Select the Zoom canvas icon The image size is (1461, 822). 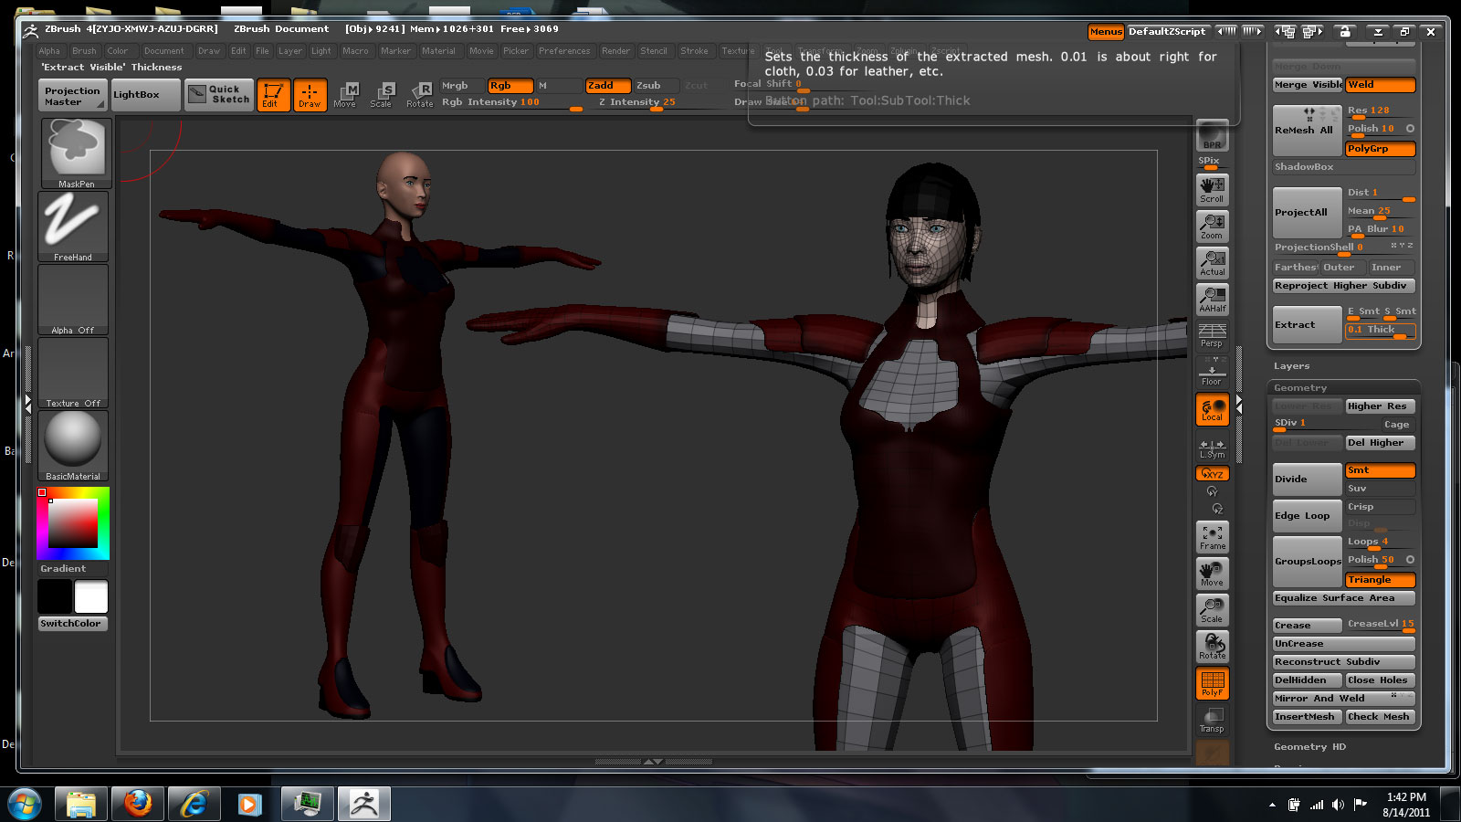(1212, 226)
